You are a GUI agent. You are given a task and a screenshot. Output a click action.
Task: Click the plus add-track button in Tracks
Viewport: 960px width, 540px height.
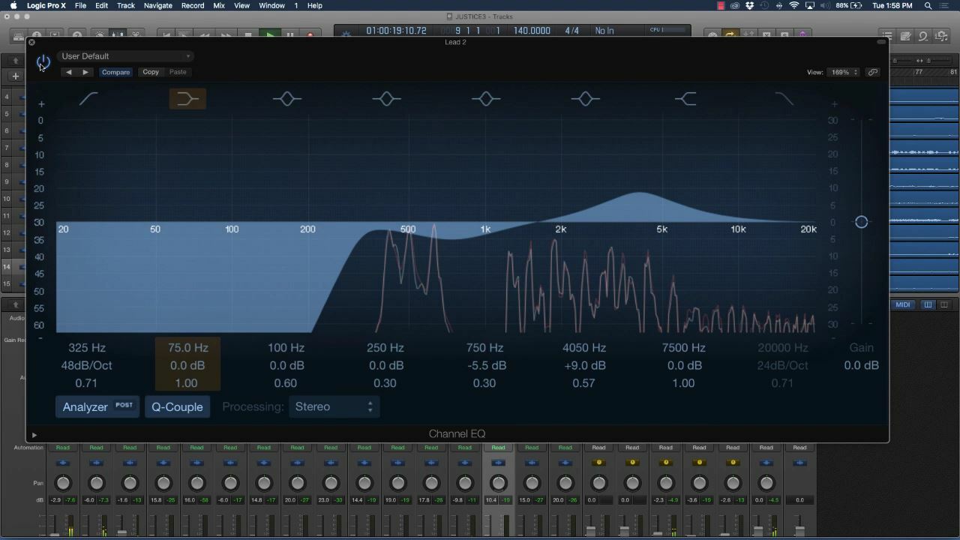(x=15, y=76)
